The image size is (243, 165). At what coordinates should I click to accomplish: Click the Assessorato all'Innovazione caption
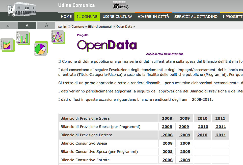pos(165,54)
